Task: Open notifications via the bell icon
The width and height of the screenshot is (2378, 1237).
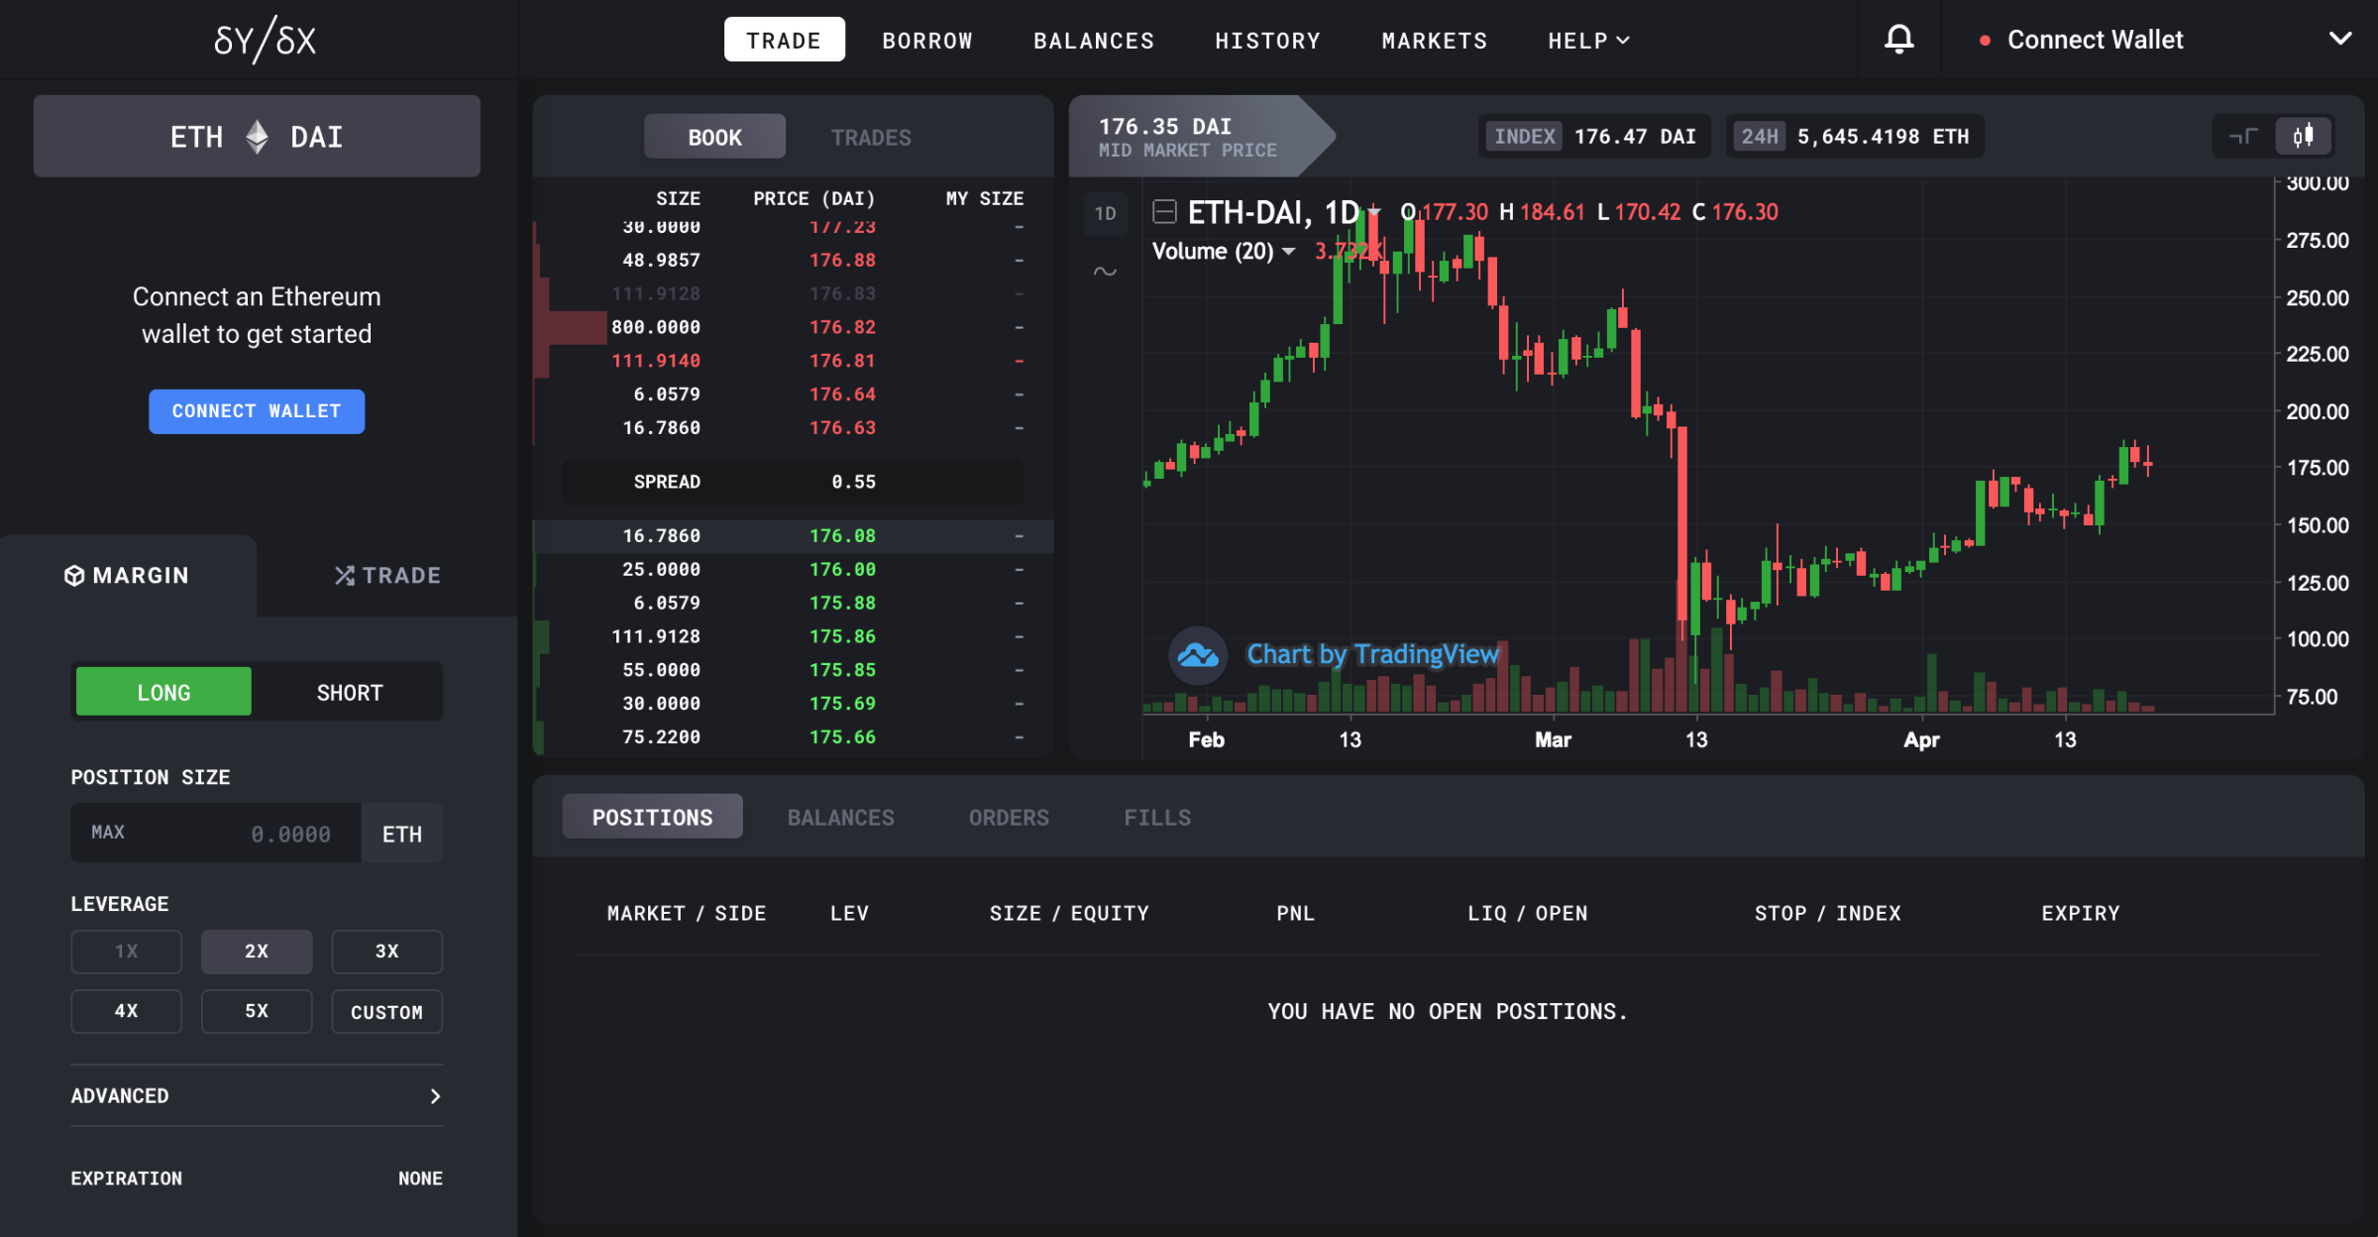Action: click(1898, 40)
